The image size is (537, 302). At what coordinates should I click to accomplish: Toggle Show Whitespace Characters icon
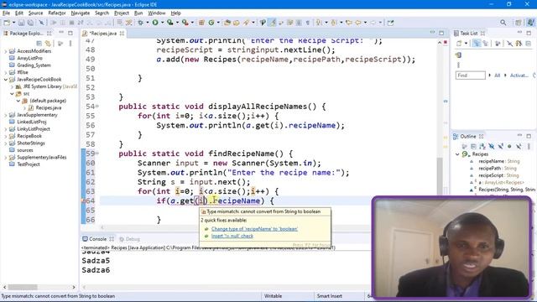[308, 23]
